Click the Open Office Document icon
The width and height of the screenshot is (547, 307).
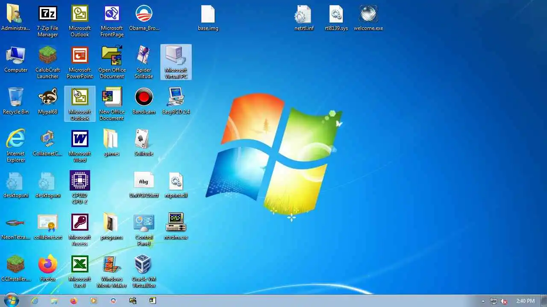click(112, 63)
